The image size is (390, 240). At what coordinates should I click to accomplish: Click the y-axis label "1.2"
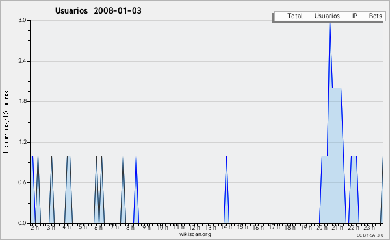22,142
